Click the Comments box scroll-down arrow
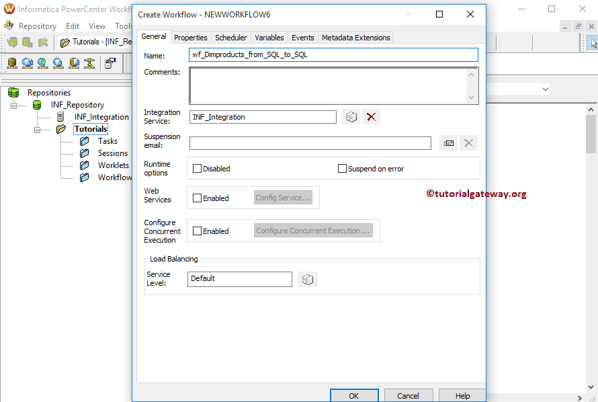The height and width of the screenshot is (402, 598). pos(472,97)
